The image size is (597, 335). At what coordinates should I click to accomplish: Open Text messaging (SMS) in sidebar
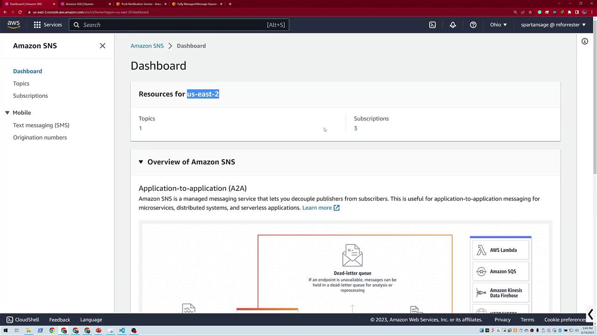pyautogui.click(x=41, y=125)
